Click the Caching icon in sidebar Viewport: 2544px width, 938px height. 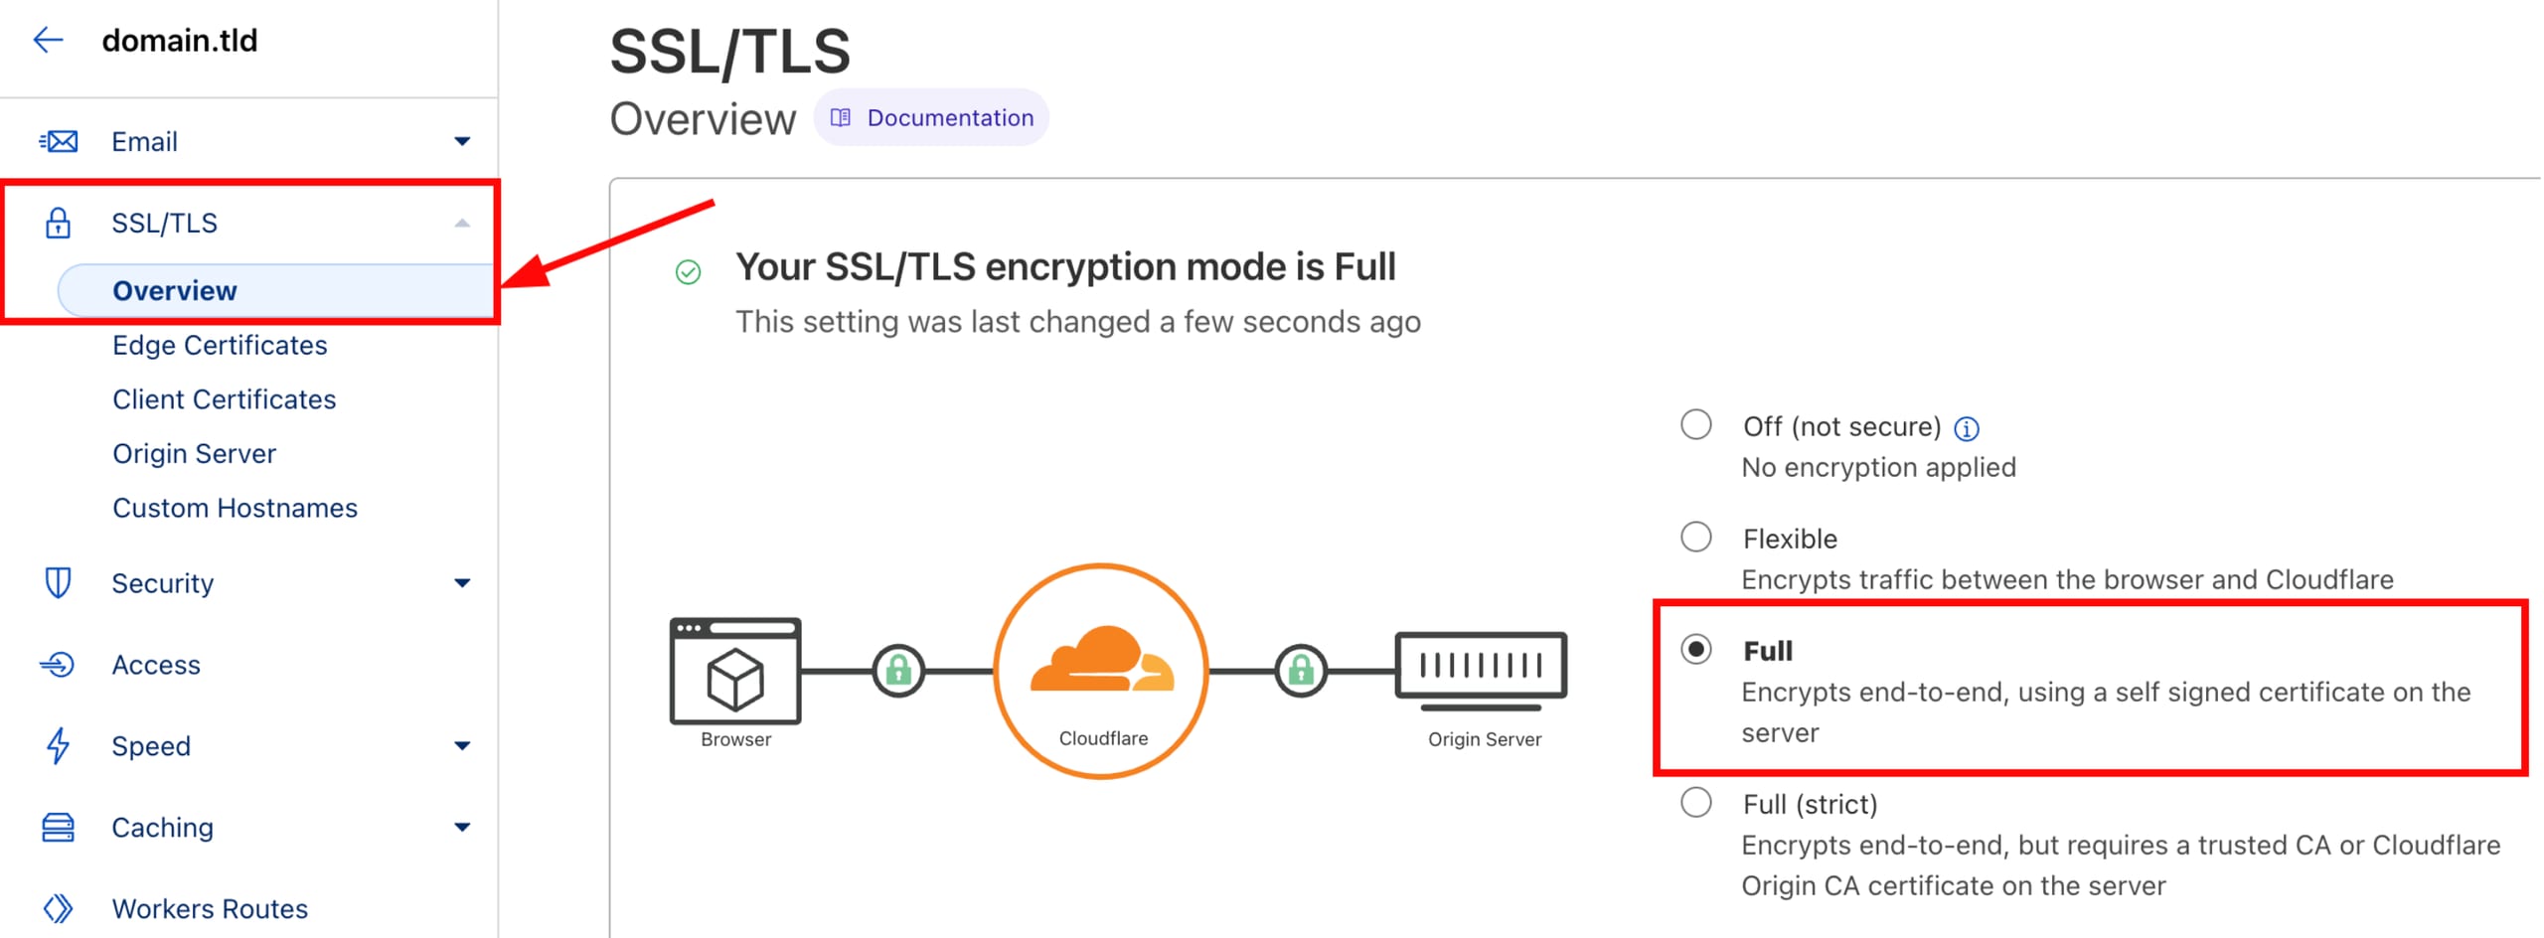[58, 827]
